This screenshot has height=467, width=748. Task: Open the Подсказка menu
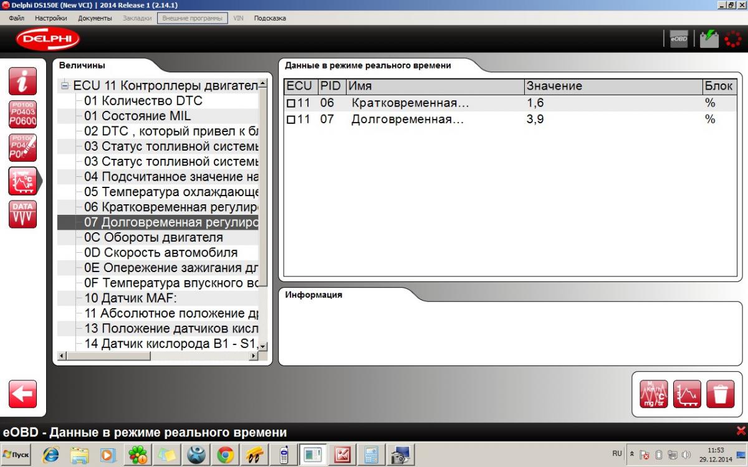coord(270,18)
